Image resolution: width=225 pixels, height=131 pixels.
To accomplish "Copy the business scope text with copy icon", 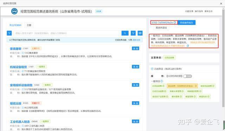I will 188,46.
